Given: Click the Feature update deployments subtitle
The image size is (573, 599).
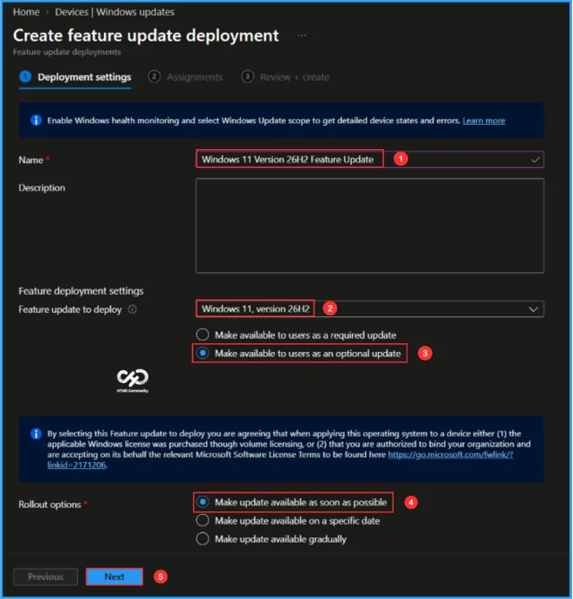Looking at the screenshot, I should 67,52.
